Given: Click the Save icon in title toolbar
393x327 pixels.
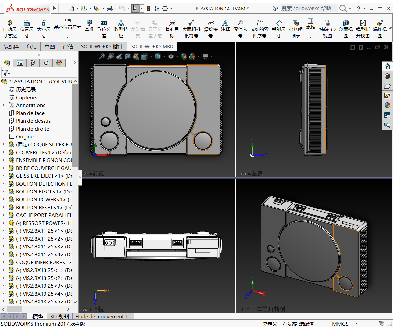Looking at the screenshot, I should 97,9.
